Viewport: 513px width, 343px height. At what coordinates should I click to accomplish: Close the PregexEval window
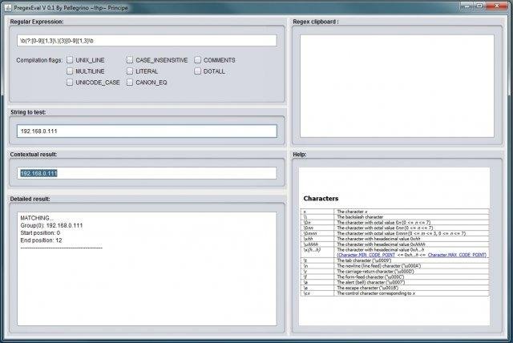coord(497,6)
